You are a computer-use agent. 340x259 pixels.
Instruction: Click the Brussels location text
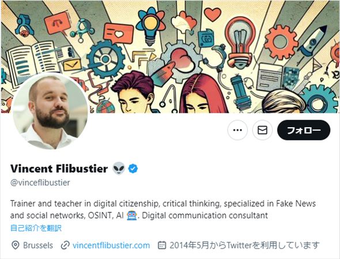coord(38,245)
